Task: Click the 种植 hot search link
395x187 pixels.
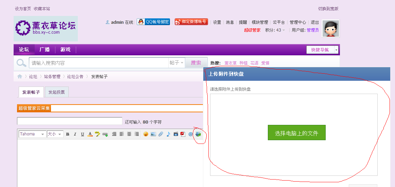Action: coord(244,63)
